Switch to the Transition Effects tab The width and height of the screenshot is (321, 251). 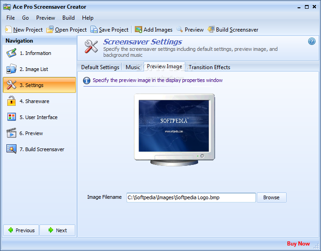point(209,67)
